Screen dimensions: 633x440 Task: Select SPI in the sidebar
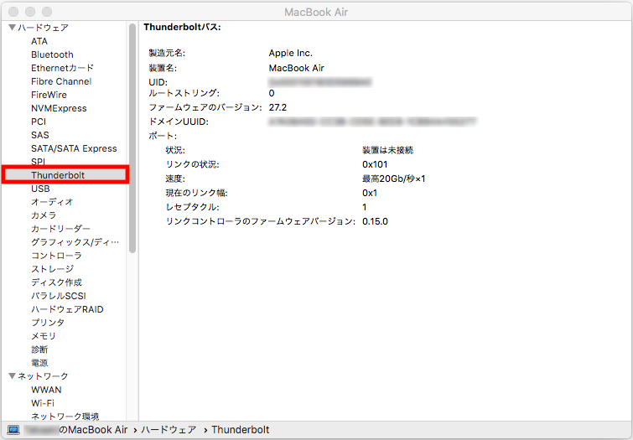point(38,162)
